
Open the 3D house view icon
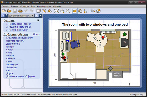(98, 11)
